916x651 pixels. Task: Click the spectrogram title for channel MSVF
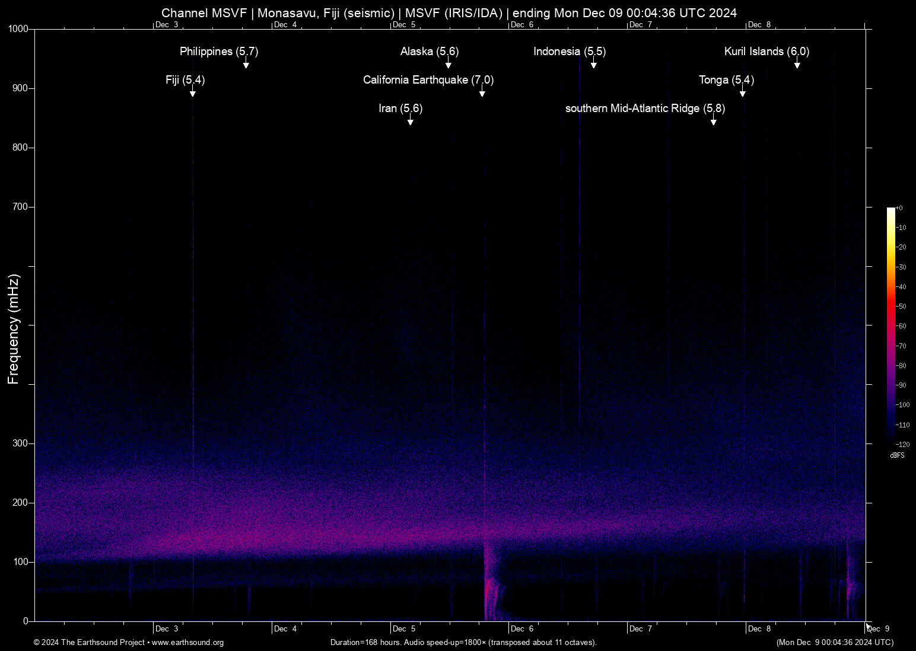(449, 12)
